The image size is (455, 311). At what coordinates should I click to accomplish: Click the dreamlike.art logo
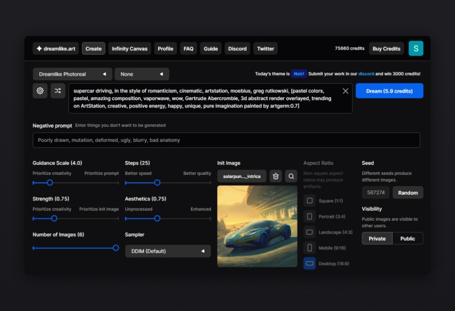click(x=55, y=49)
